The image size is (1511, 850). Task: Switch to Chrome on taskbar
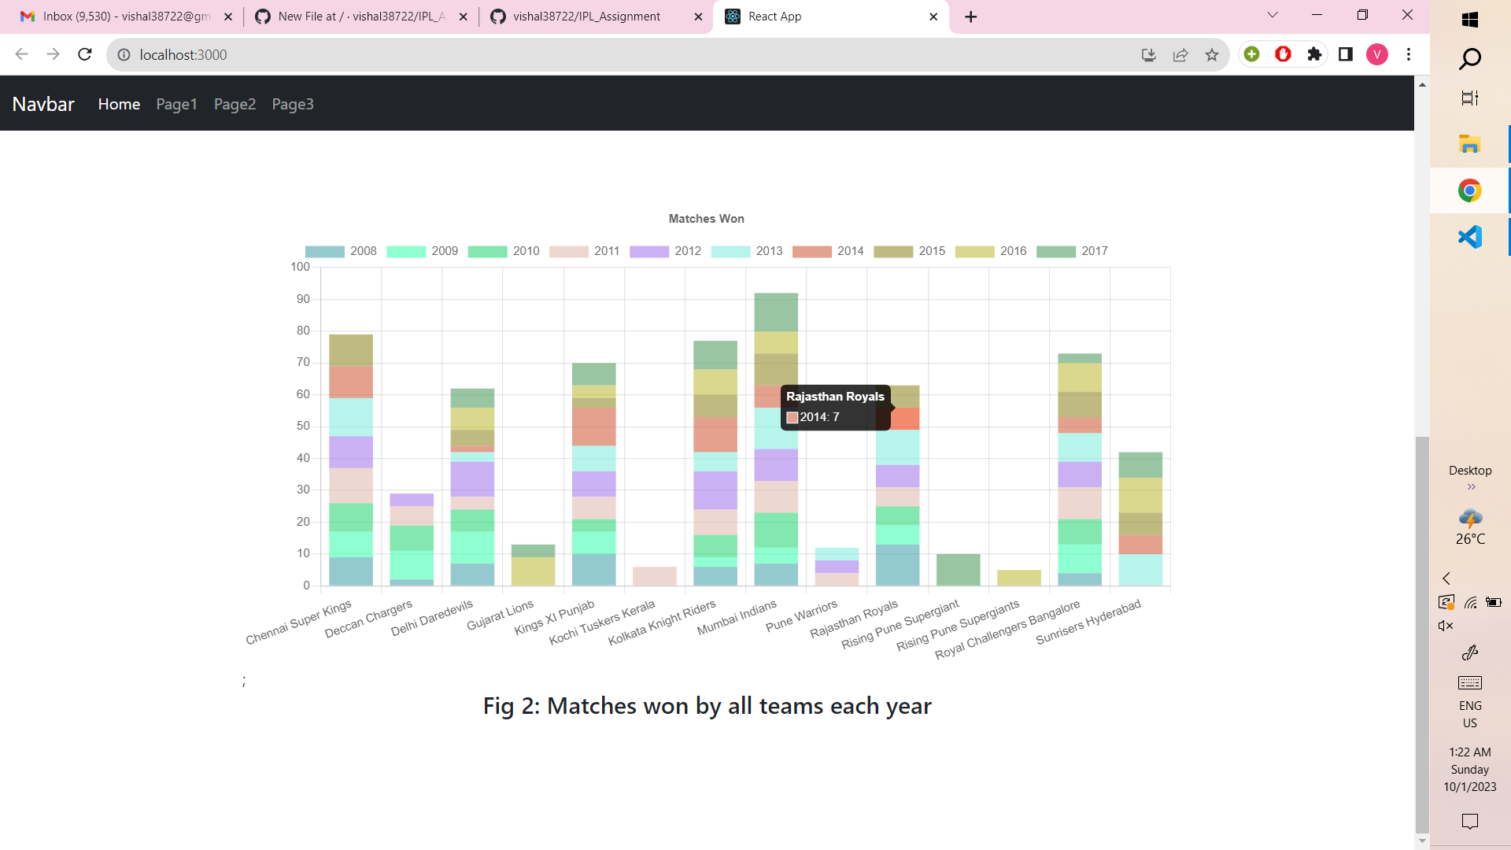[1470, 190]
